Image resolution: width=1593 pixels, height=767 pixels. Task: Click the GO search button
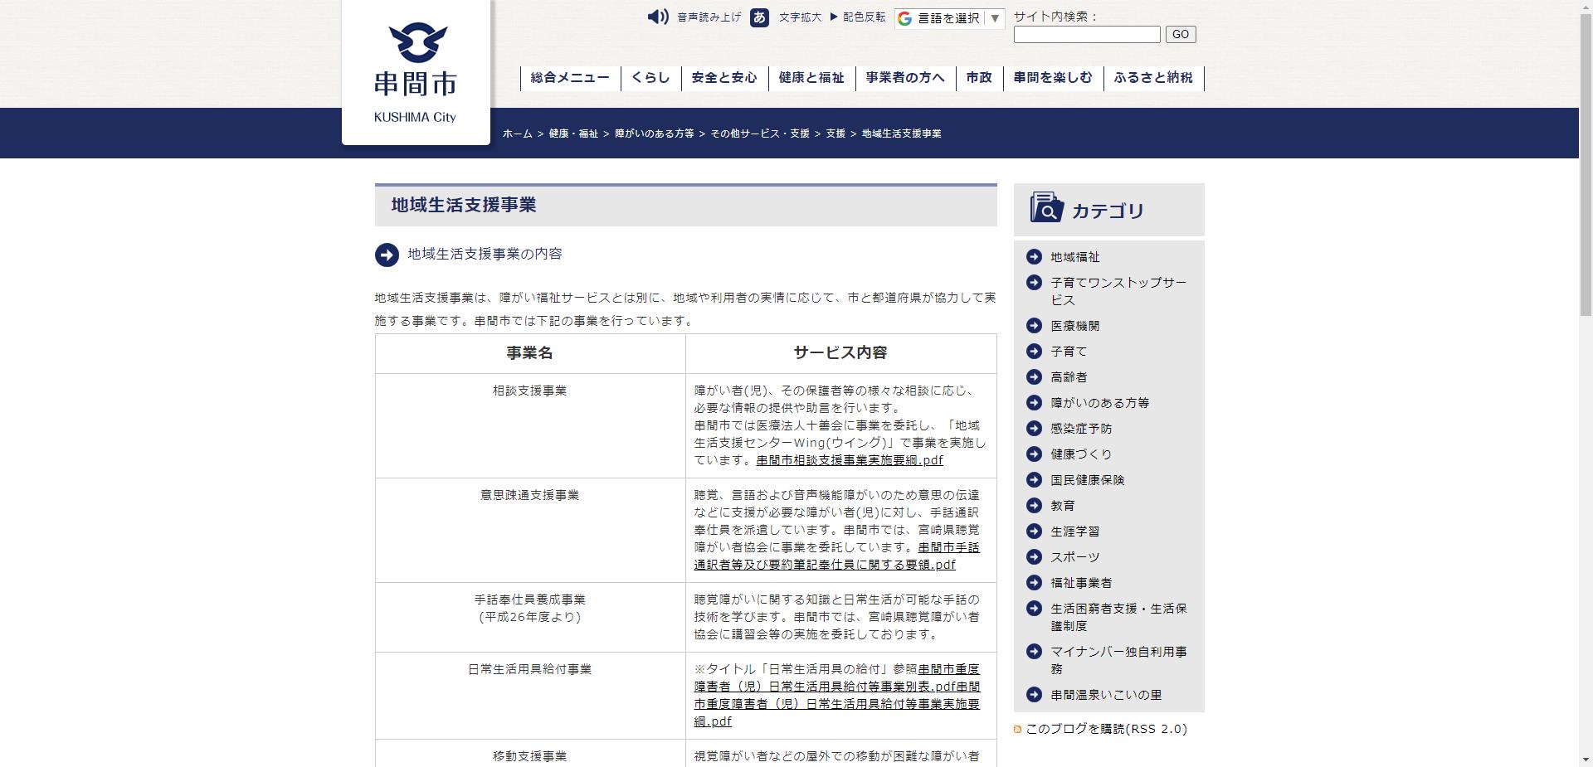pos(1180,34)
